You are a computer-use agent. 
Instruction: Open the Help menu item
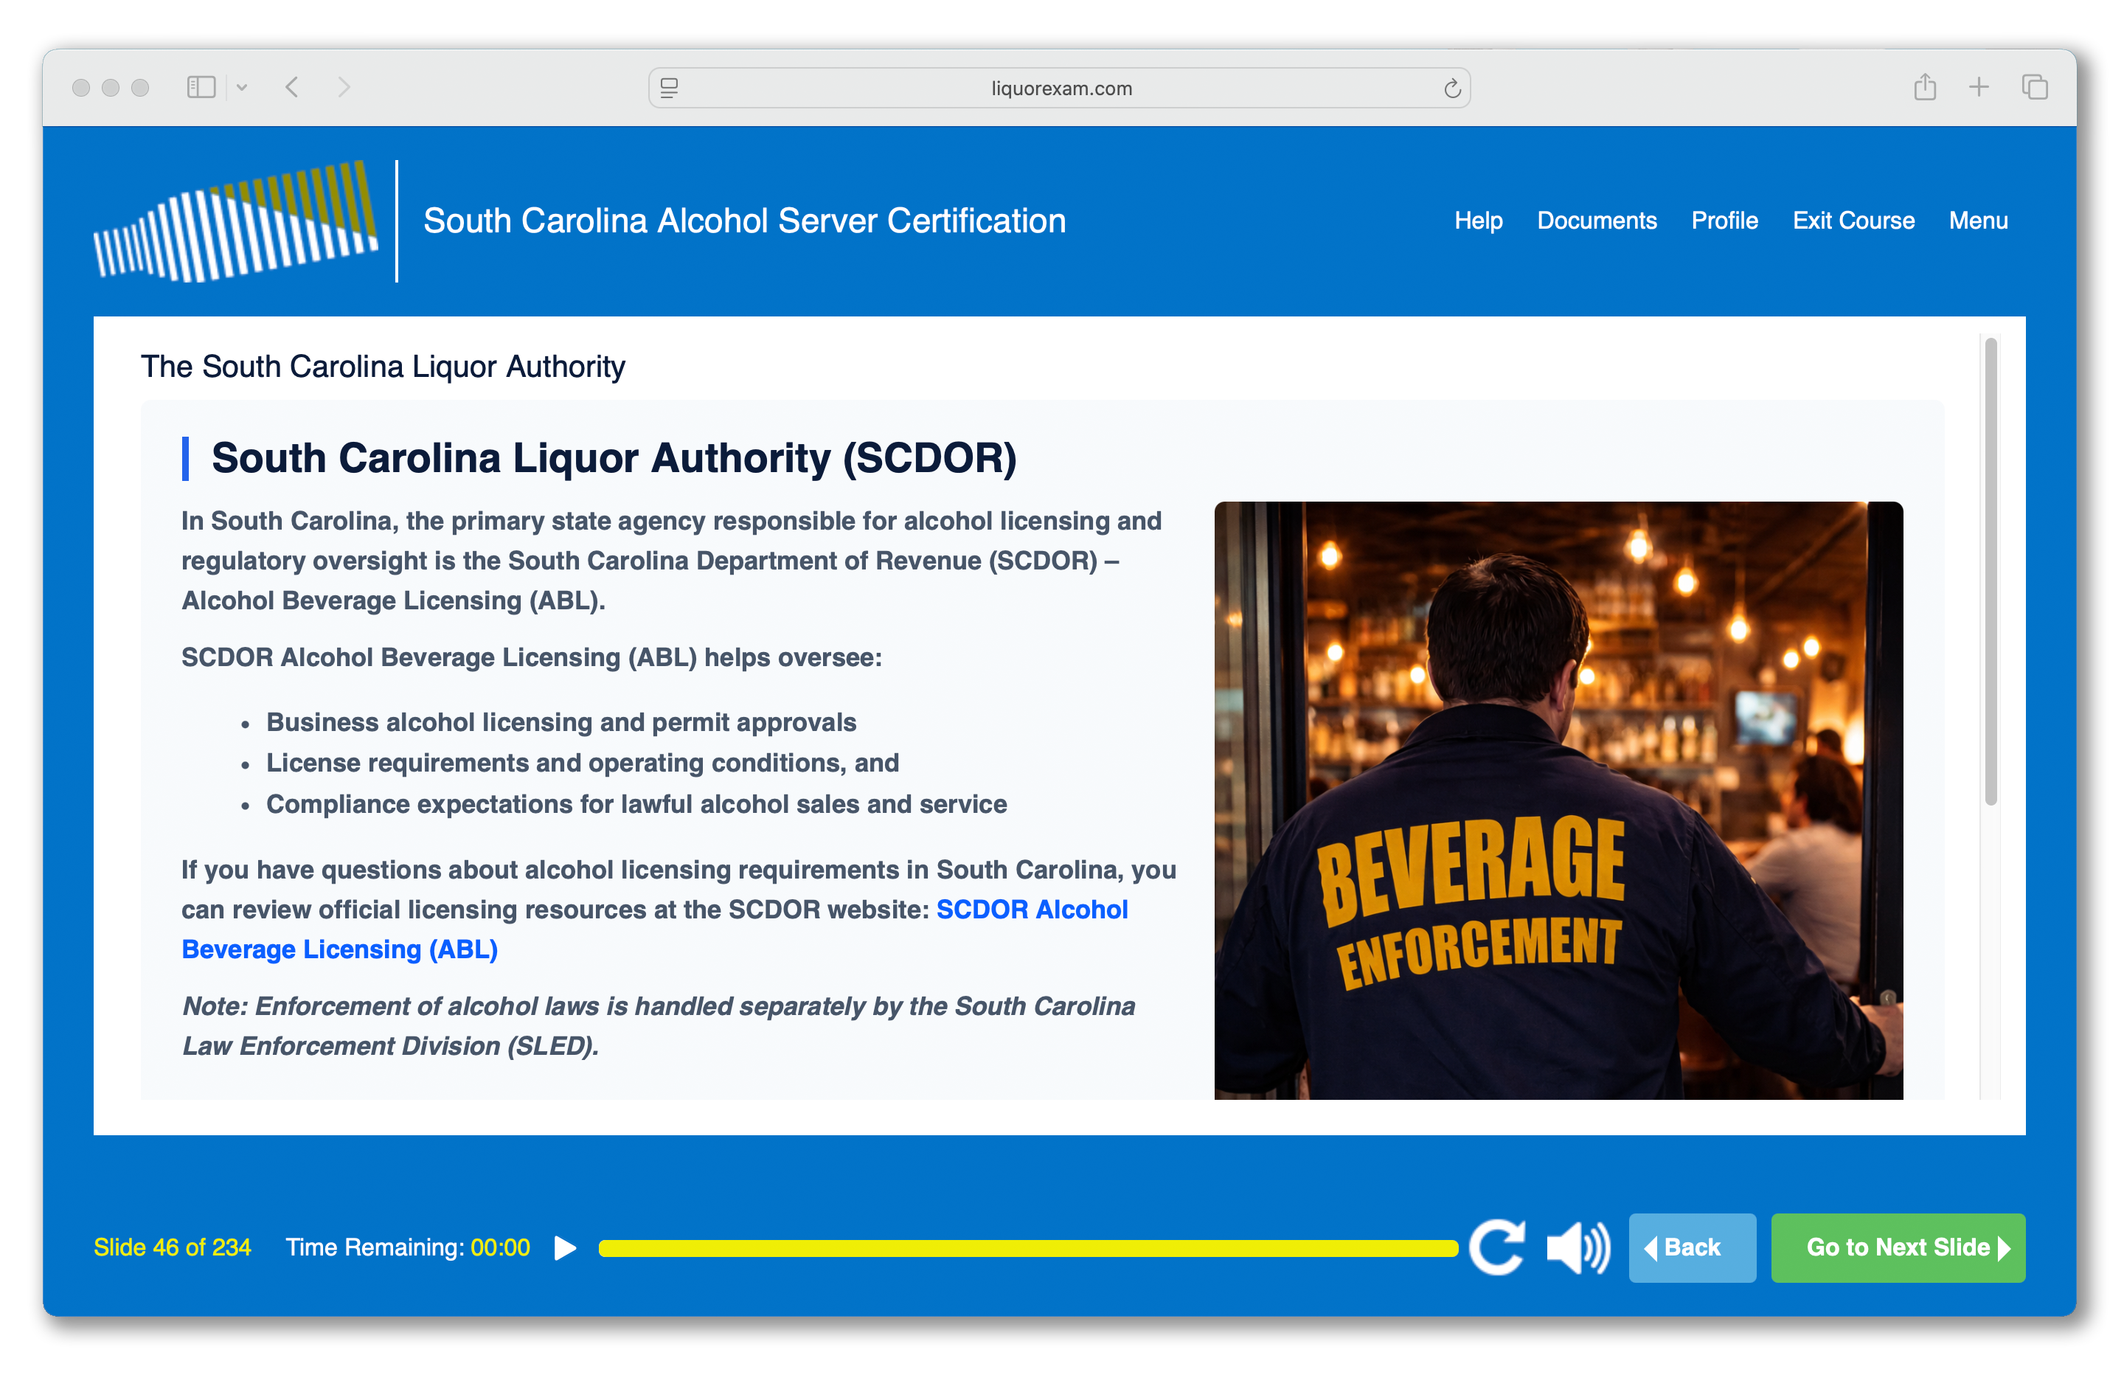(x=1478, y=221)
